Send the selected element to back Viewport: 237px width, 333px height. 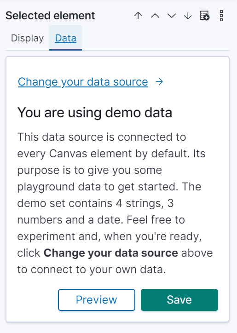[188, 16]
